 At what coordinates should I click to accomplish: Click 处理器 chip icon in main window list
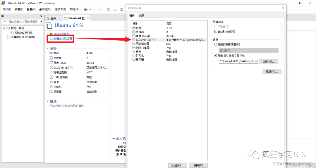coord(51,58)
